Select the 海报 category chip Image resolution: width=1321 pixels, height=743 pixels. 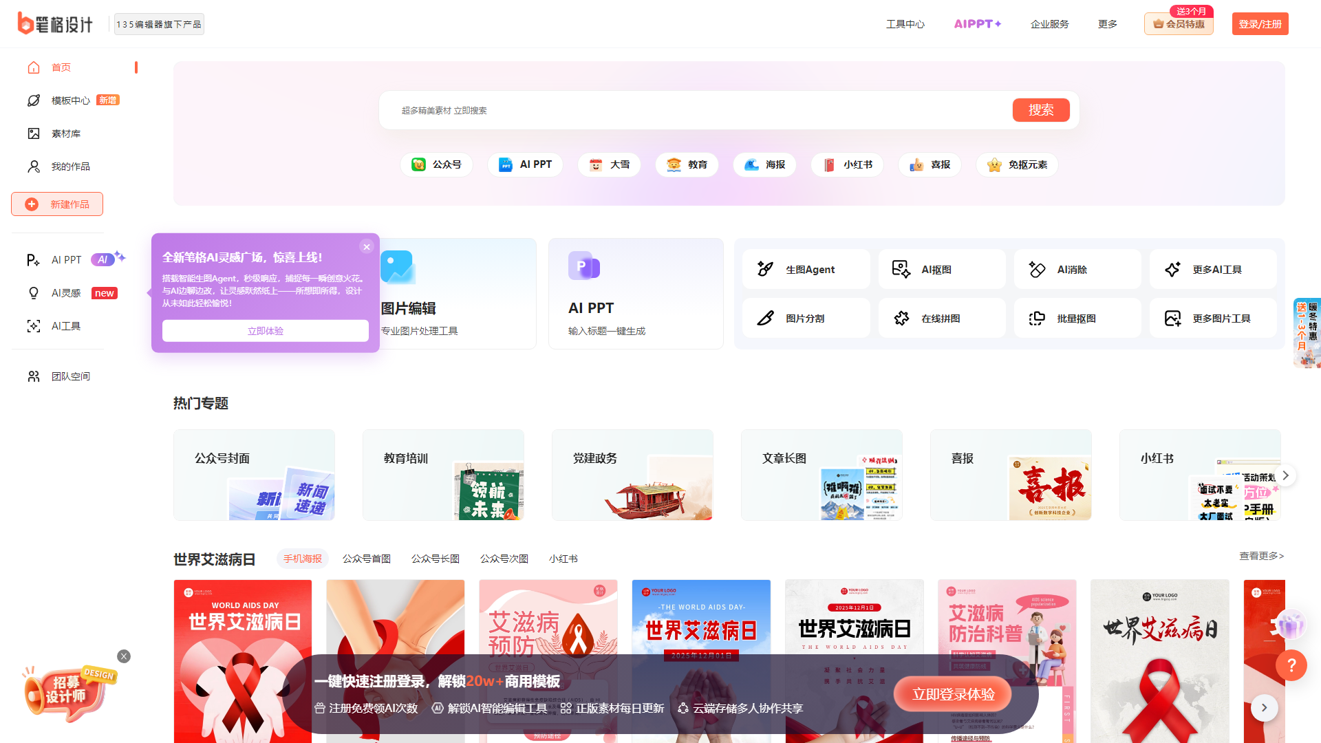pyautogui.click(x=764, y=164)
